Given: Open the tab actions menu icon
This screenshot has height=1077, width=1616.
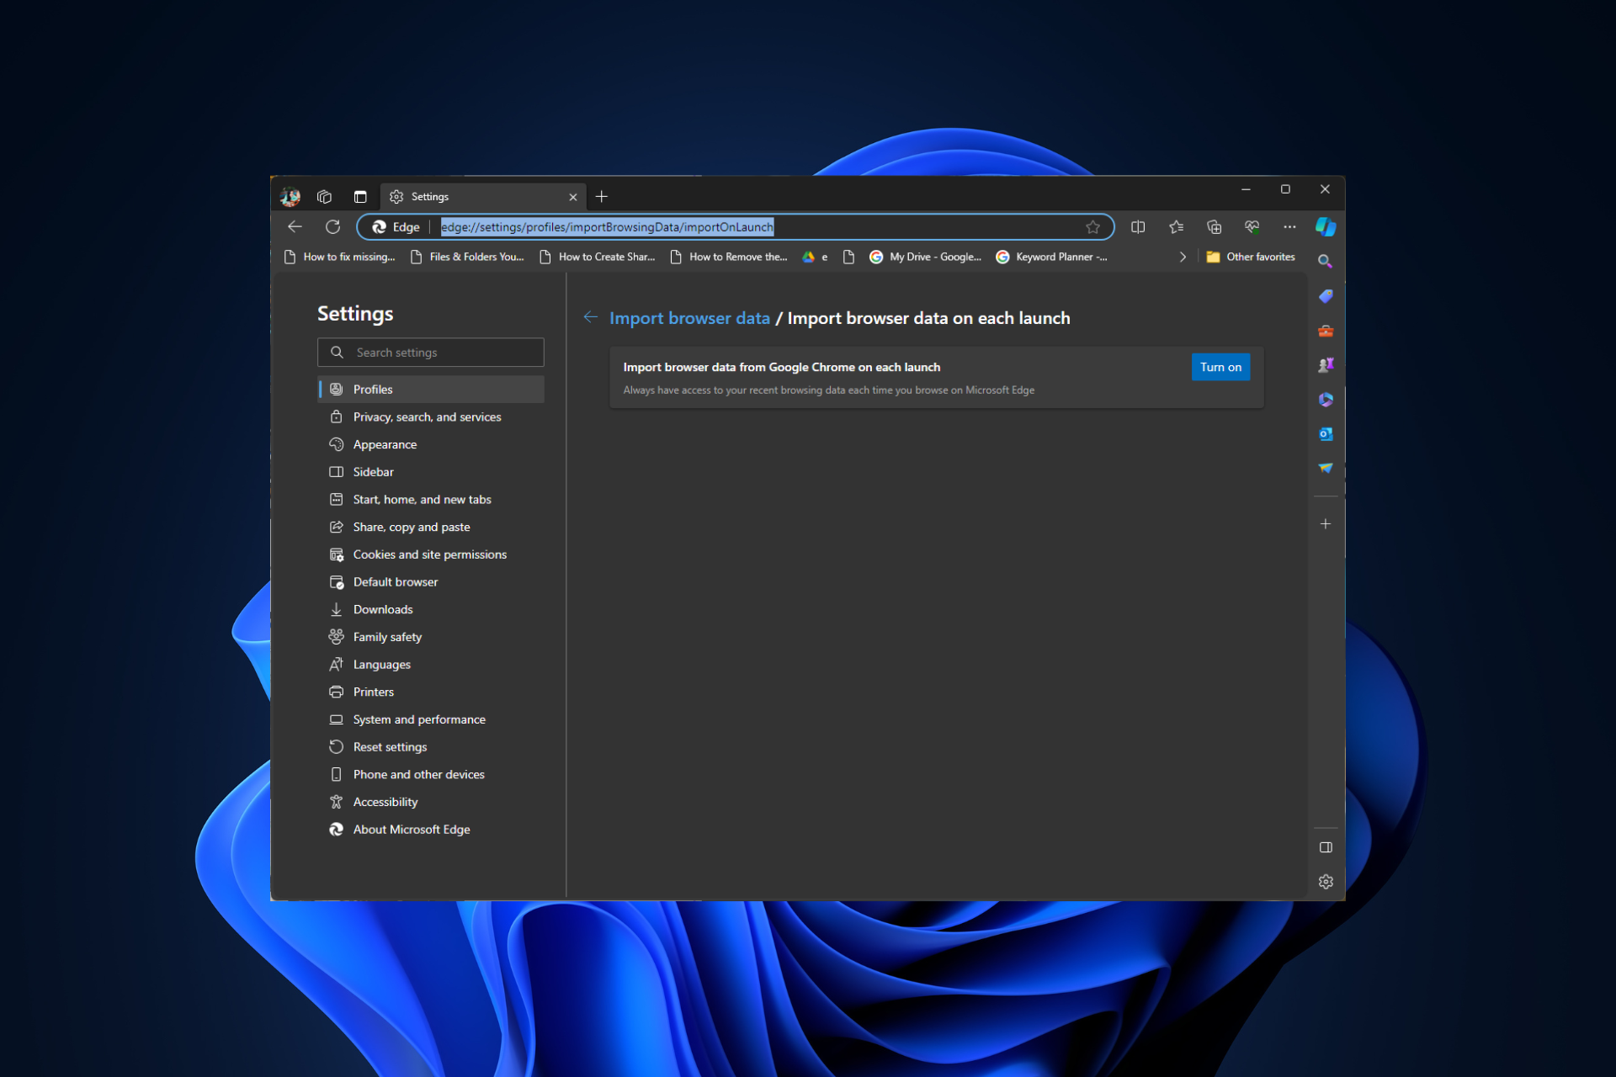Looking at the screenshot, I should [x=360, y=197].
